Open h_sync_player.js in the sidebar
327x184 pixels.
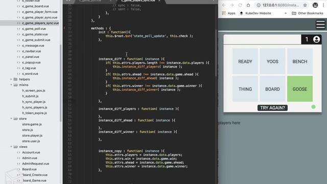(x=34, y=102)
